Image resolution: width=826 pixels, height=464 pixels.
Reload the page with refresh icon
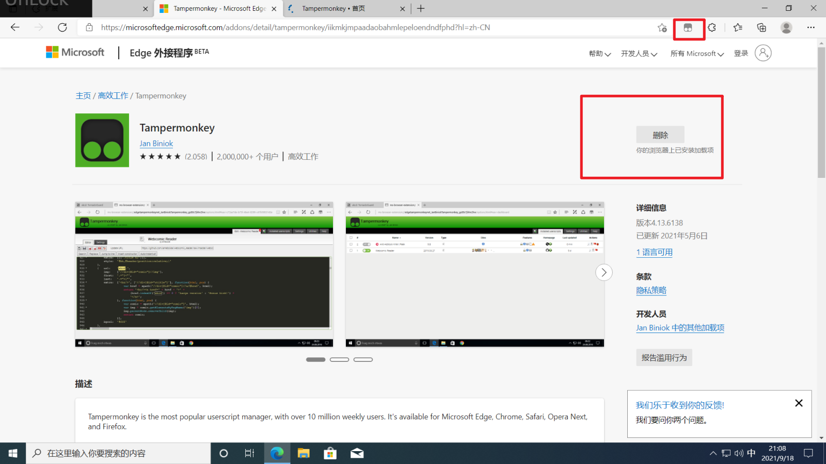point(62,27)
